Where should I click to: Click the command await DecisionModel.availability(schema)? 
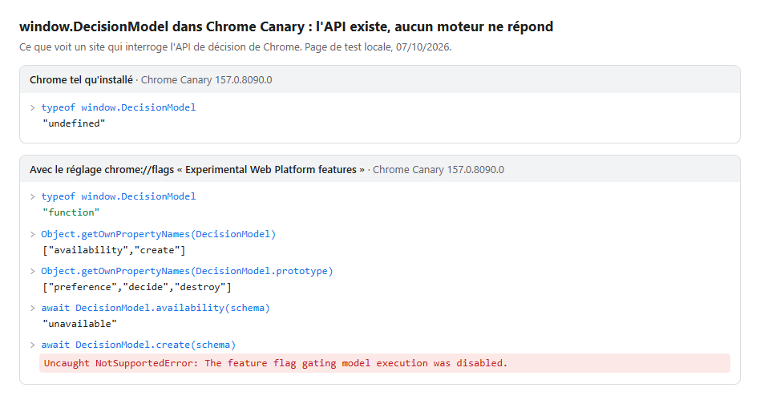tap(155, 308)
